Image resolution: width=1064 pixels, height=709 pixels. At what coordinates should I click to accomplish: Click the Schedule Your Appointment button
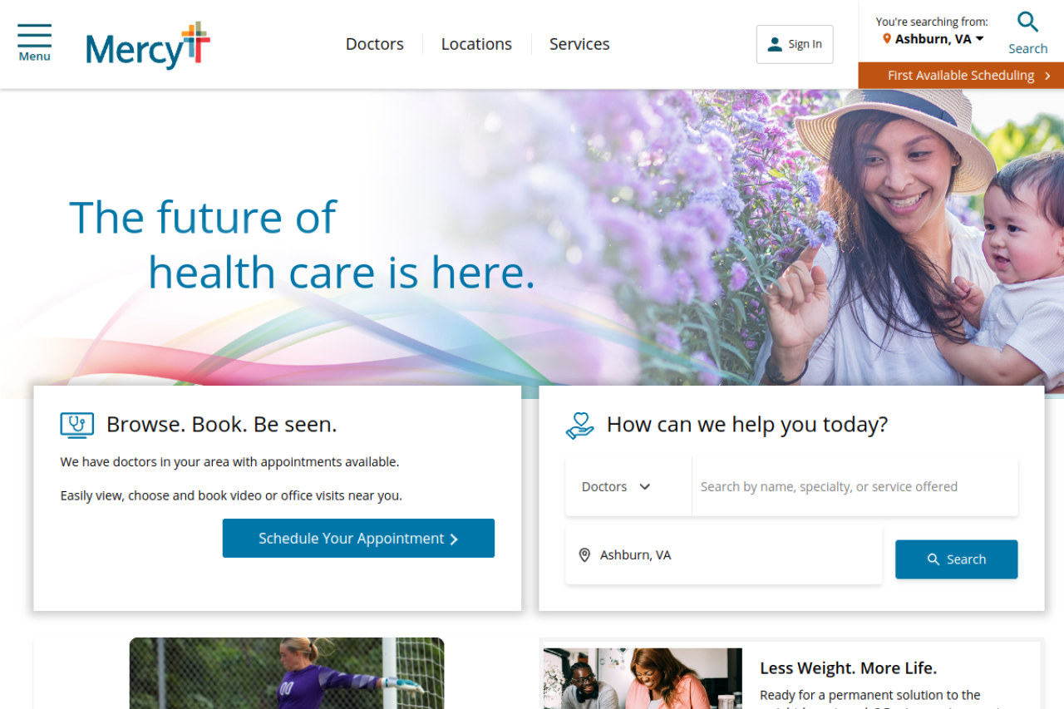(x=358, y=539)
